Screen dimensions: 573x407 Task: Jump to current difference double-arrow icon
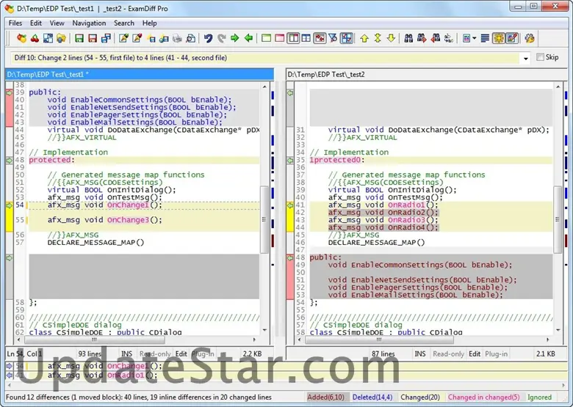pos(378,38)
